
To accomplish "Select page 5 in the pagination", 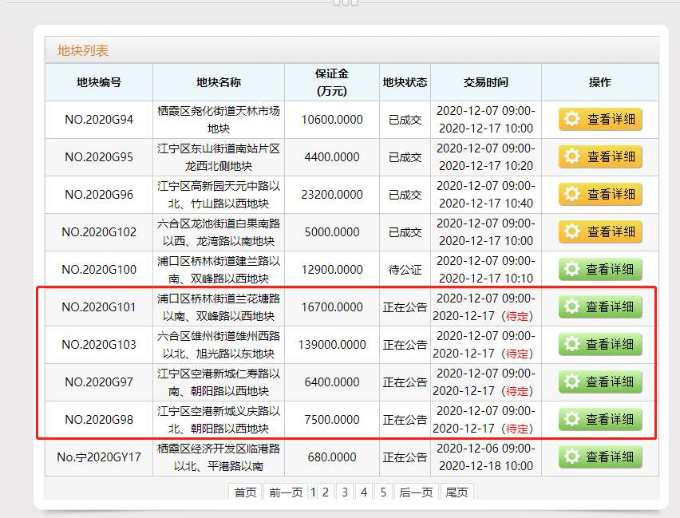I will click(x=383, y=492).
